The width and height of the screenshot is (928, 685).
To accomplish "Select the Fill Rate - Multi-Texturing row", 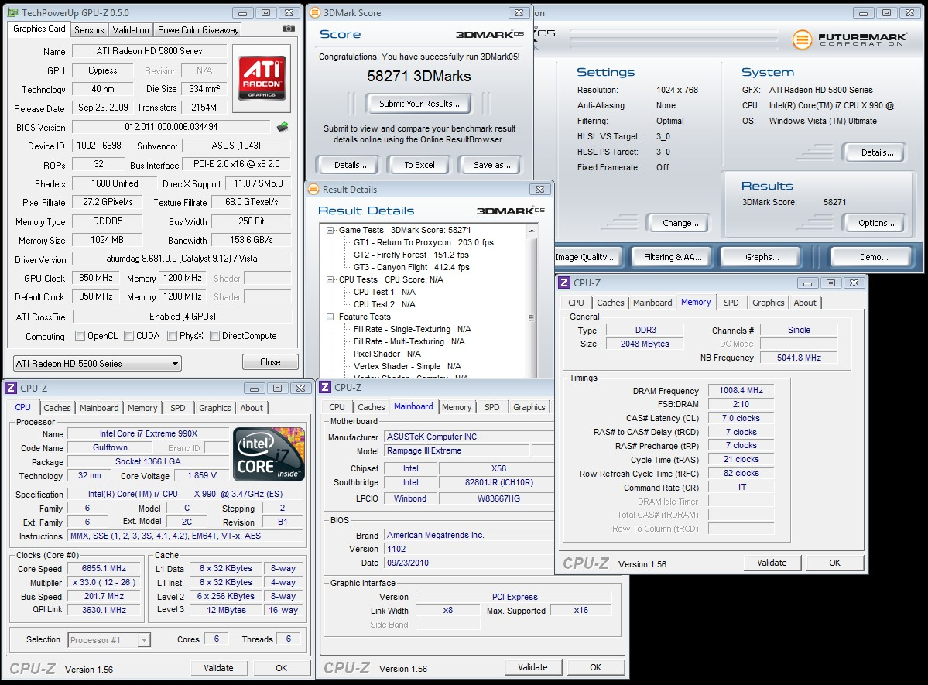I will tap(409, 341).
